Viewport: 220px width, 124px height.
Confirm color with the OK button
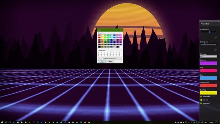102,61
